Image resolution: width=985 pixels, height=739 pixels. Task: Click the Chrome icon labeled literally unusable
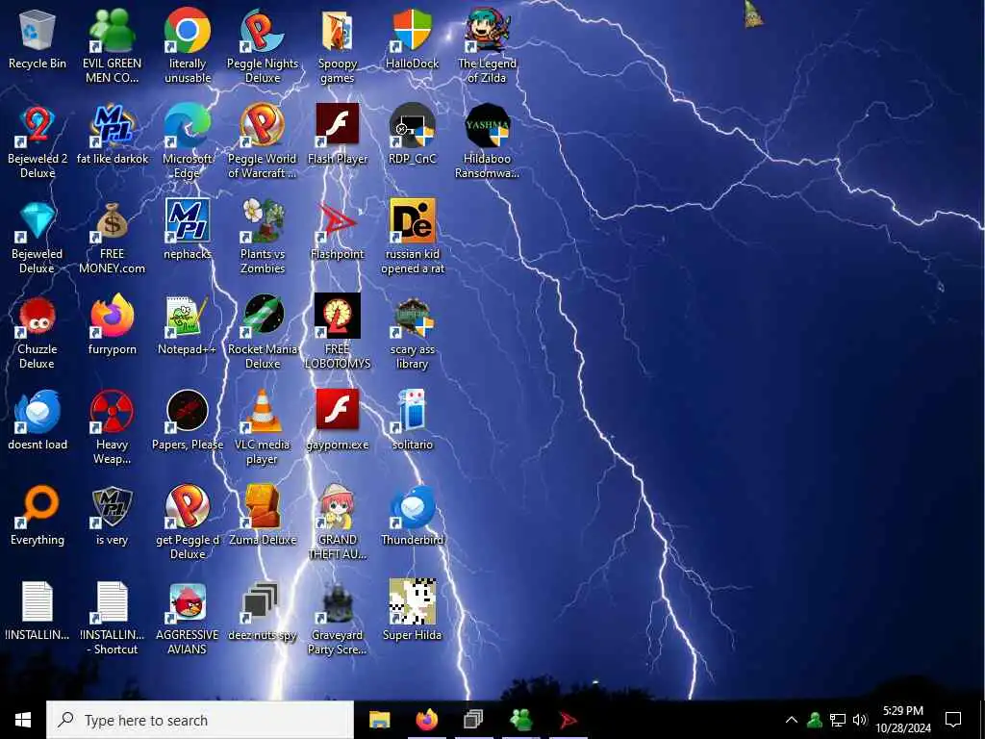tap(188, 30)
